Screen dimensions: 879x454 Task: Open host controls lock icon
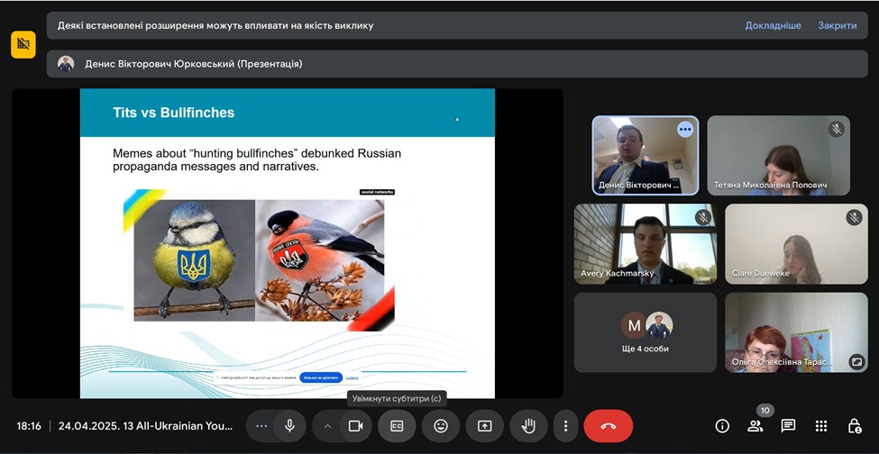[x=854, y=426]
